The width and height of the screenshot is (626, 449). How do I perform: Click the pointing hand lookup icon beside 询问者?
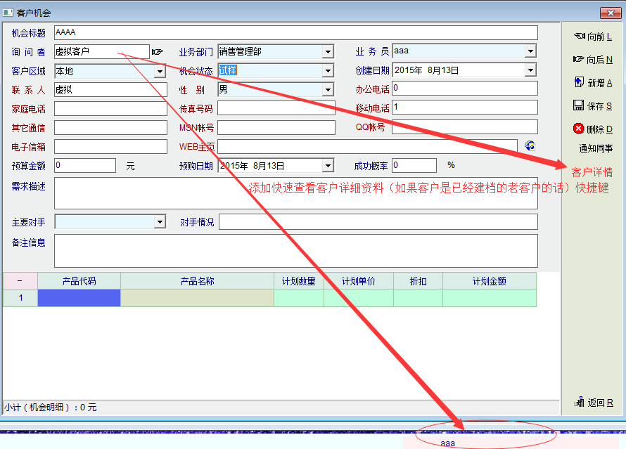click(x=157, y=52)
